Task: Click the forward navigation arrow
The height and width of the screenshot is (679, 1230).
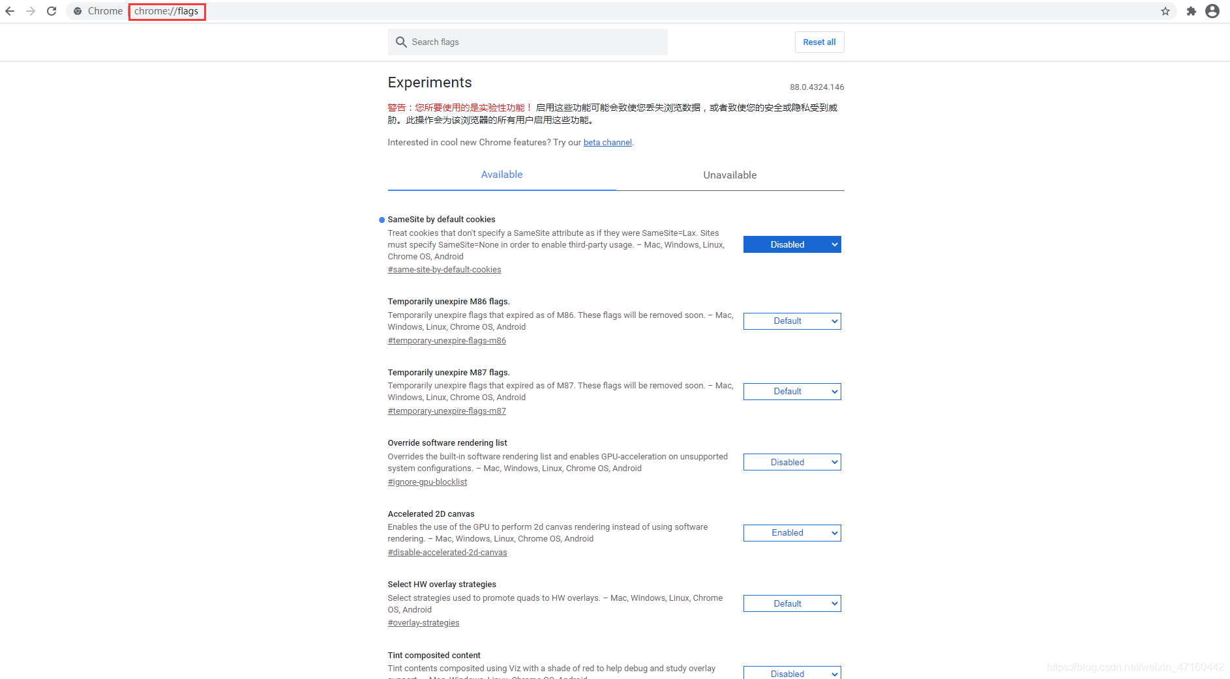Action: tap(31, 11)
